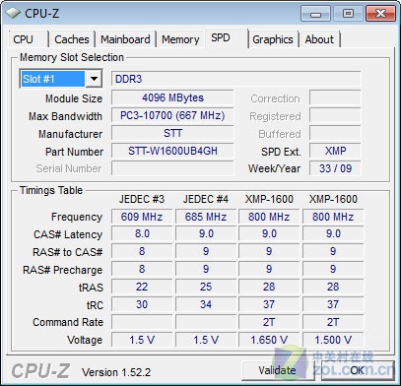Open the Slot #1 dropdown arrow
Screen dimensions: 401x386
point(94,79)
